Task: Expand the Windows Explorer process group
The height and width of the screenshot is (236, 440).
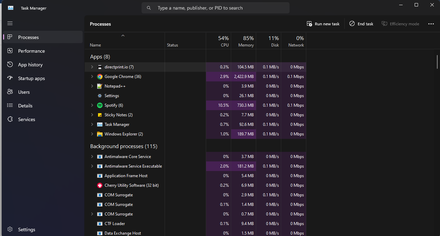Action: point(92,134)
